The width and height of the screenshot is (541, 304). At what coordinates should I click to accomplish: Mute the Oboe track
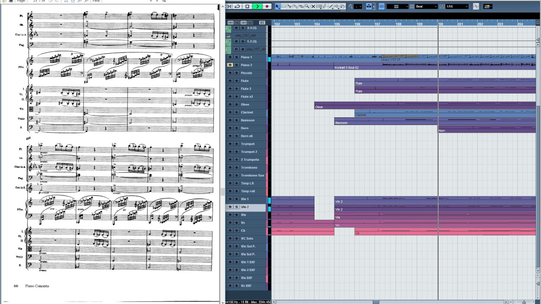pyautogui.click(x=230, y=104)
